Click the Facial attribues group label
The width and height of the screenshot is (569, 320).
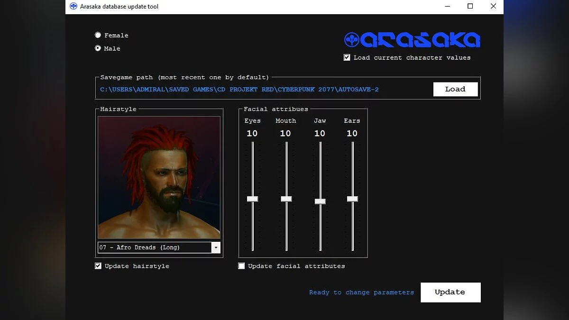tap(276, 109)
